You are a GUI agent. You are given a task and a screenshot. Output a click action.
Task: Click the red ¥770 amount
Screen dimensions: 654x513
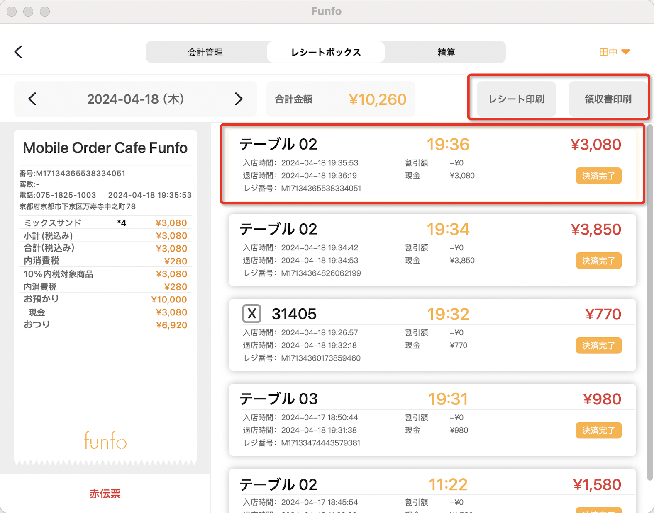[603, 314]
